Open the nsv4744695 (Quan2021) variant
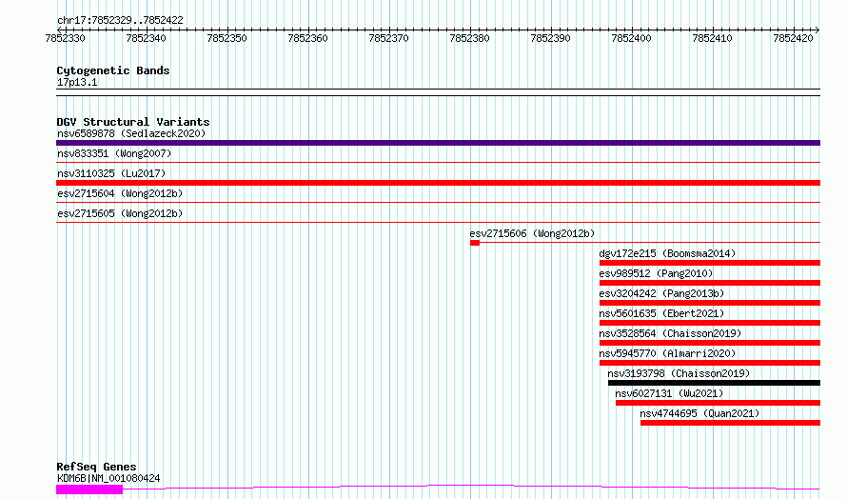Image resolution: width=847 pixels, height=499 pixels. [699, 413]
